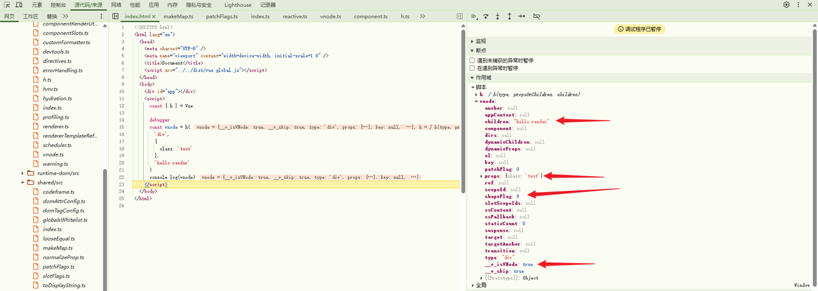Open the 应用 Application panel
Screen dimensions: 818x291
click(153, 4)
